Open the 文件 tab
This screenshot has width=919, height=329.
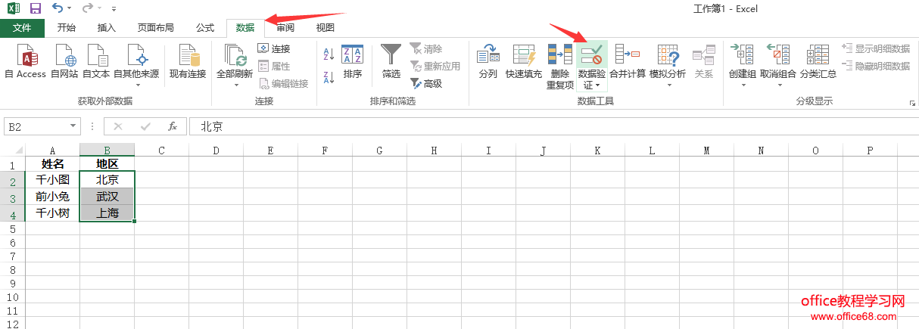click(22, 28)
